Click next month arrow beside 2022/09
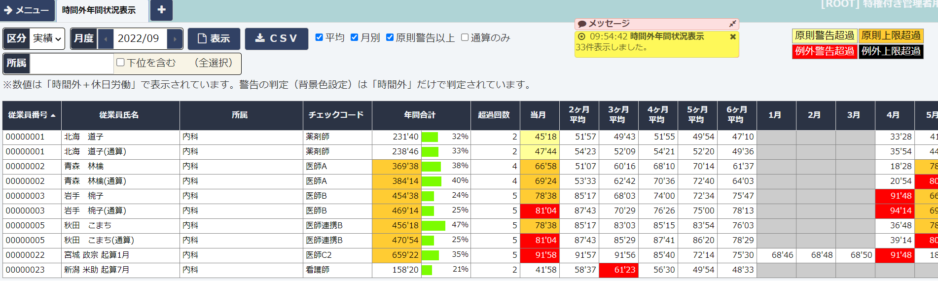The image size is (938, 281). coord(175,39)
